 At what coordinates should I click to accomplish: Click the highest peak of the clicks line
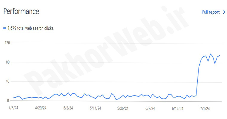(x=210, y=54)
